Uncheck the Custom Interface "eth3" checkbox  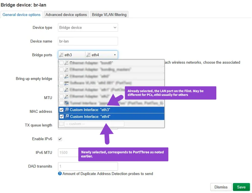coord(61,110)
